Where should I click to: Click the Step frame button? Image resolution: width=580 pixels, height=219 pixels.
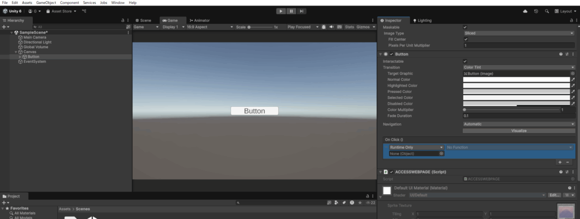[x=301, y=11]
